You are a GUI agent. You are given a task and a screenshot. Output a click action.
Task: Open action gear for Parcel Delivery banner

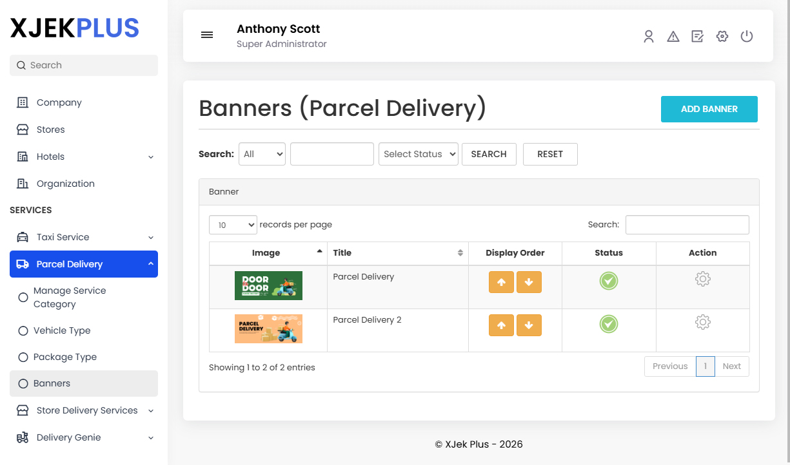click(x=702, y=279)
